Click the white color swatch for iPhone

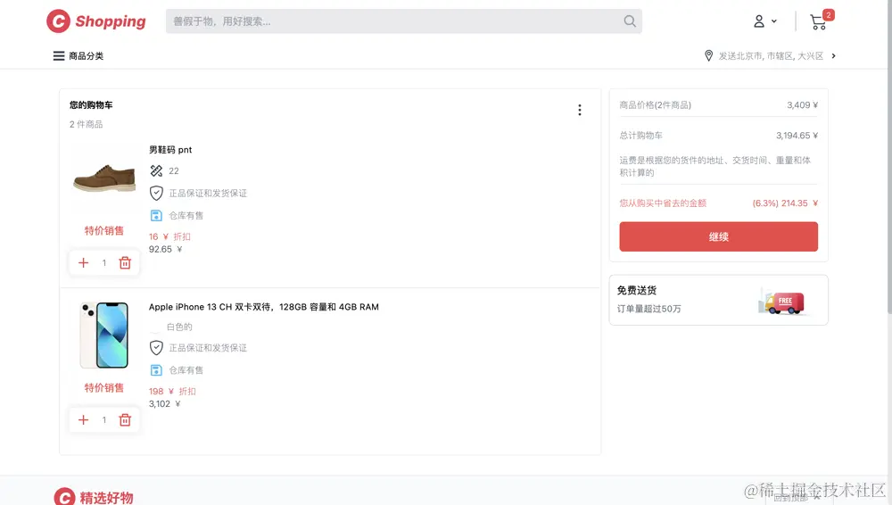[x=154, y=327]
